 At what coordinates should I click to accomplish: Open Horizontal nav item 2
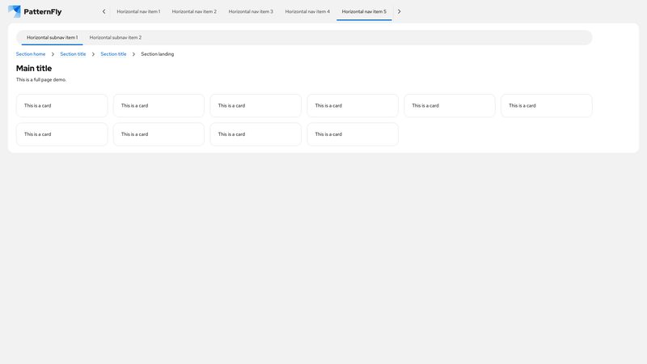[x=194, y=11]
